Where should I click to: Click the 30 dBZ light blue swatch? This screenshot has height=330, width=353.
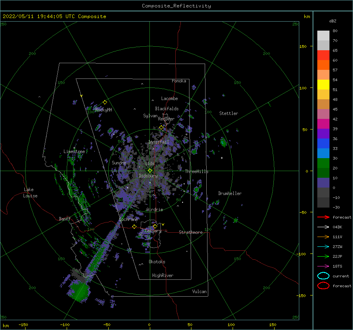coord(323,153)
